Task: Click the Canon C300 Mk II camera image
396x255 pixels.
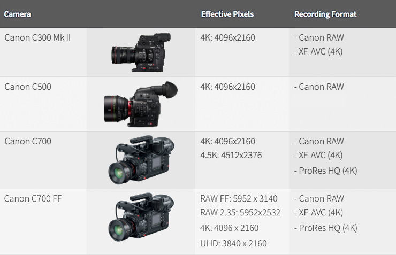Action: pyautogui.click(x=141, y=51)
